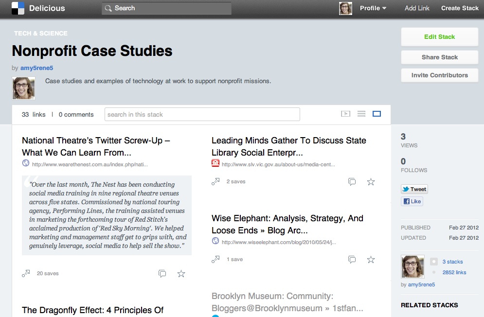Click Create Stack in header

[x=460, y=8]
